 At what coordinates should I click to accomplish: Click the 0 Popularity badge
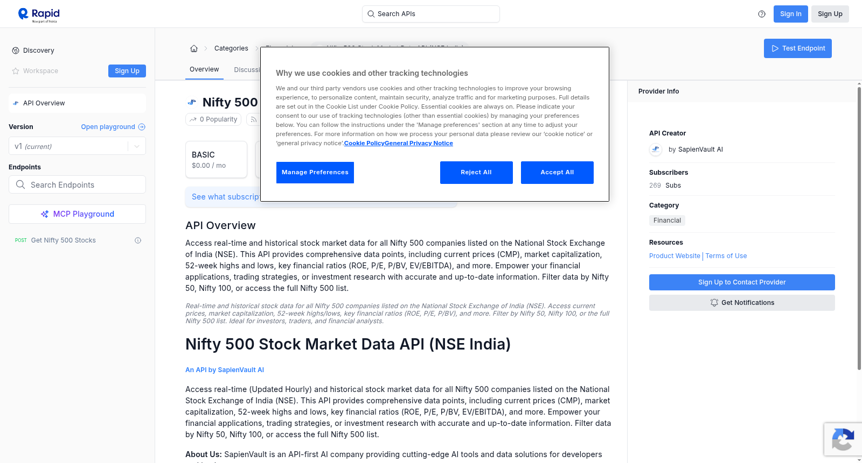click(214, 119)
